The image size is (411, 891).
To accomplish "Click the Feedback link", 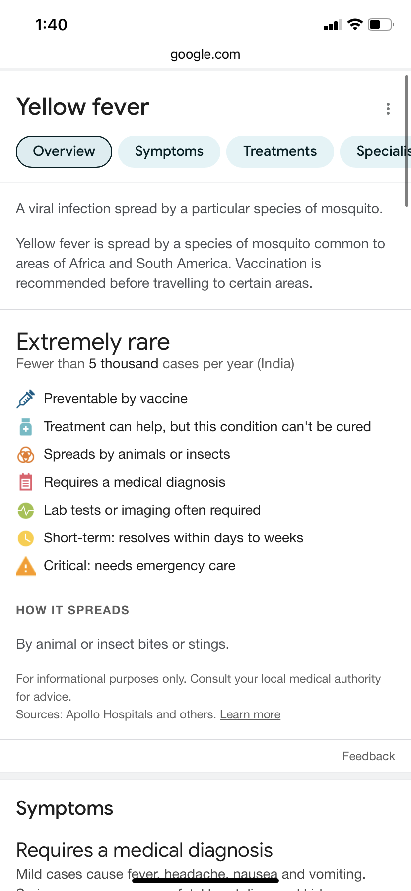I will pyautogui.click(x=368, y=756).
